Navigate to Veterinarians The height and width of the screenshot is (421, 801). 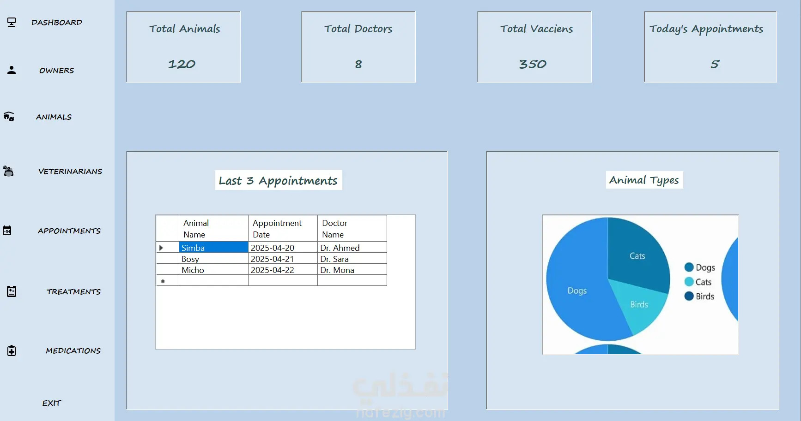pos(70,171)
